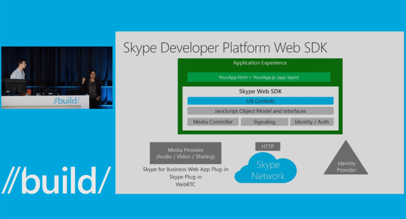The height and width of the screenshot is (219, 406).
Task: Click the Skype Plug-in text line
Action: 186,177
